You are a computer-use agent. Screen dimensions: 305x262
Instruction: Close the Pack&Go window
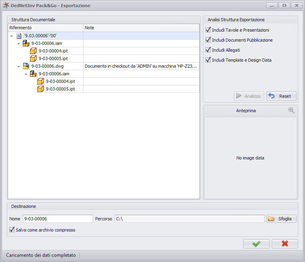pyautogui.click(x=297, y=6)
